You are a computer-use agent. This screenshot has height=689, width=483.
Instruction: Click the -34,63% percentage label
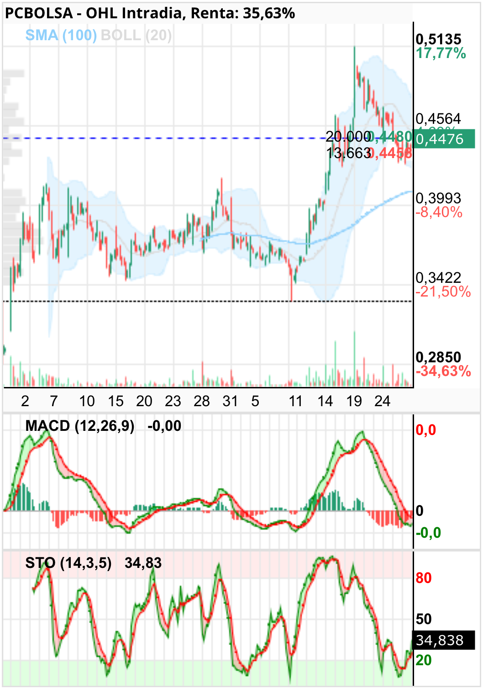443,371
